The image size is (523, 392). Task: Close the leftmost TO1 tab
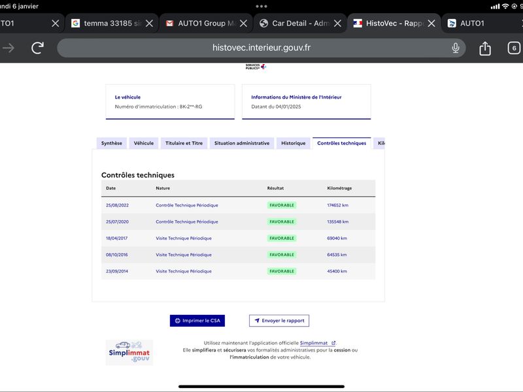(56, 24)
